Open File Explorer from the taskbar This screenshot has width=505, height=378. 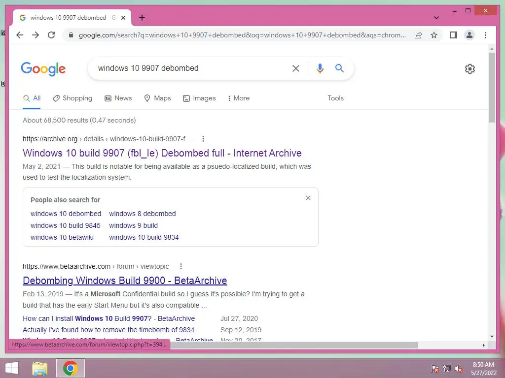point(40,368)
